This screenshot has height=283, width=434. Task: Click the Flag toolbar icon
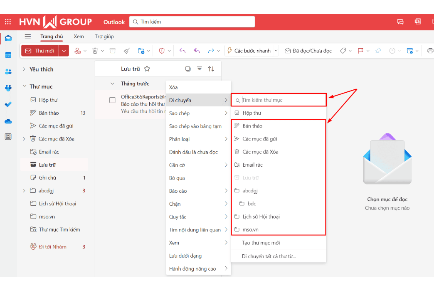pos(360,51)
